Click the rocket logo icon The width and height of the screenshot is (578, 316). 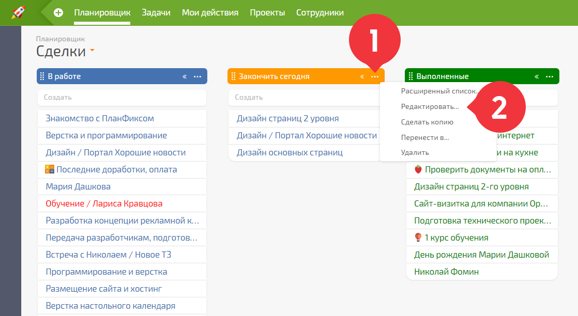pos(19,12)
